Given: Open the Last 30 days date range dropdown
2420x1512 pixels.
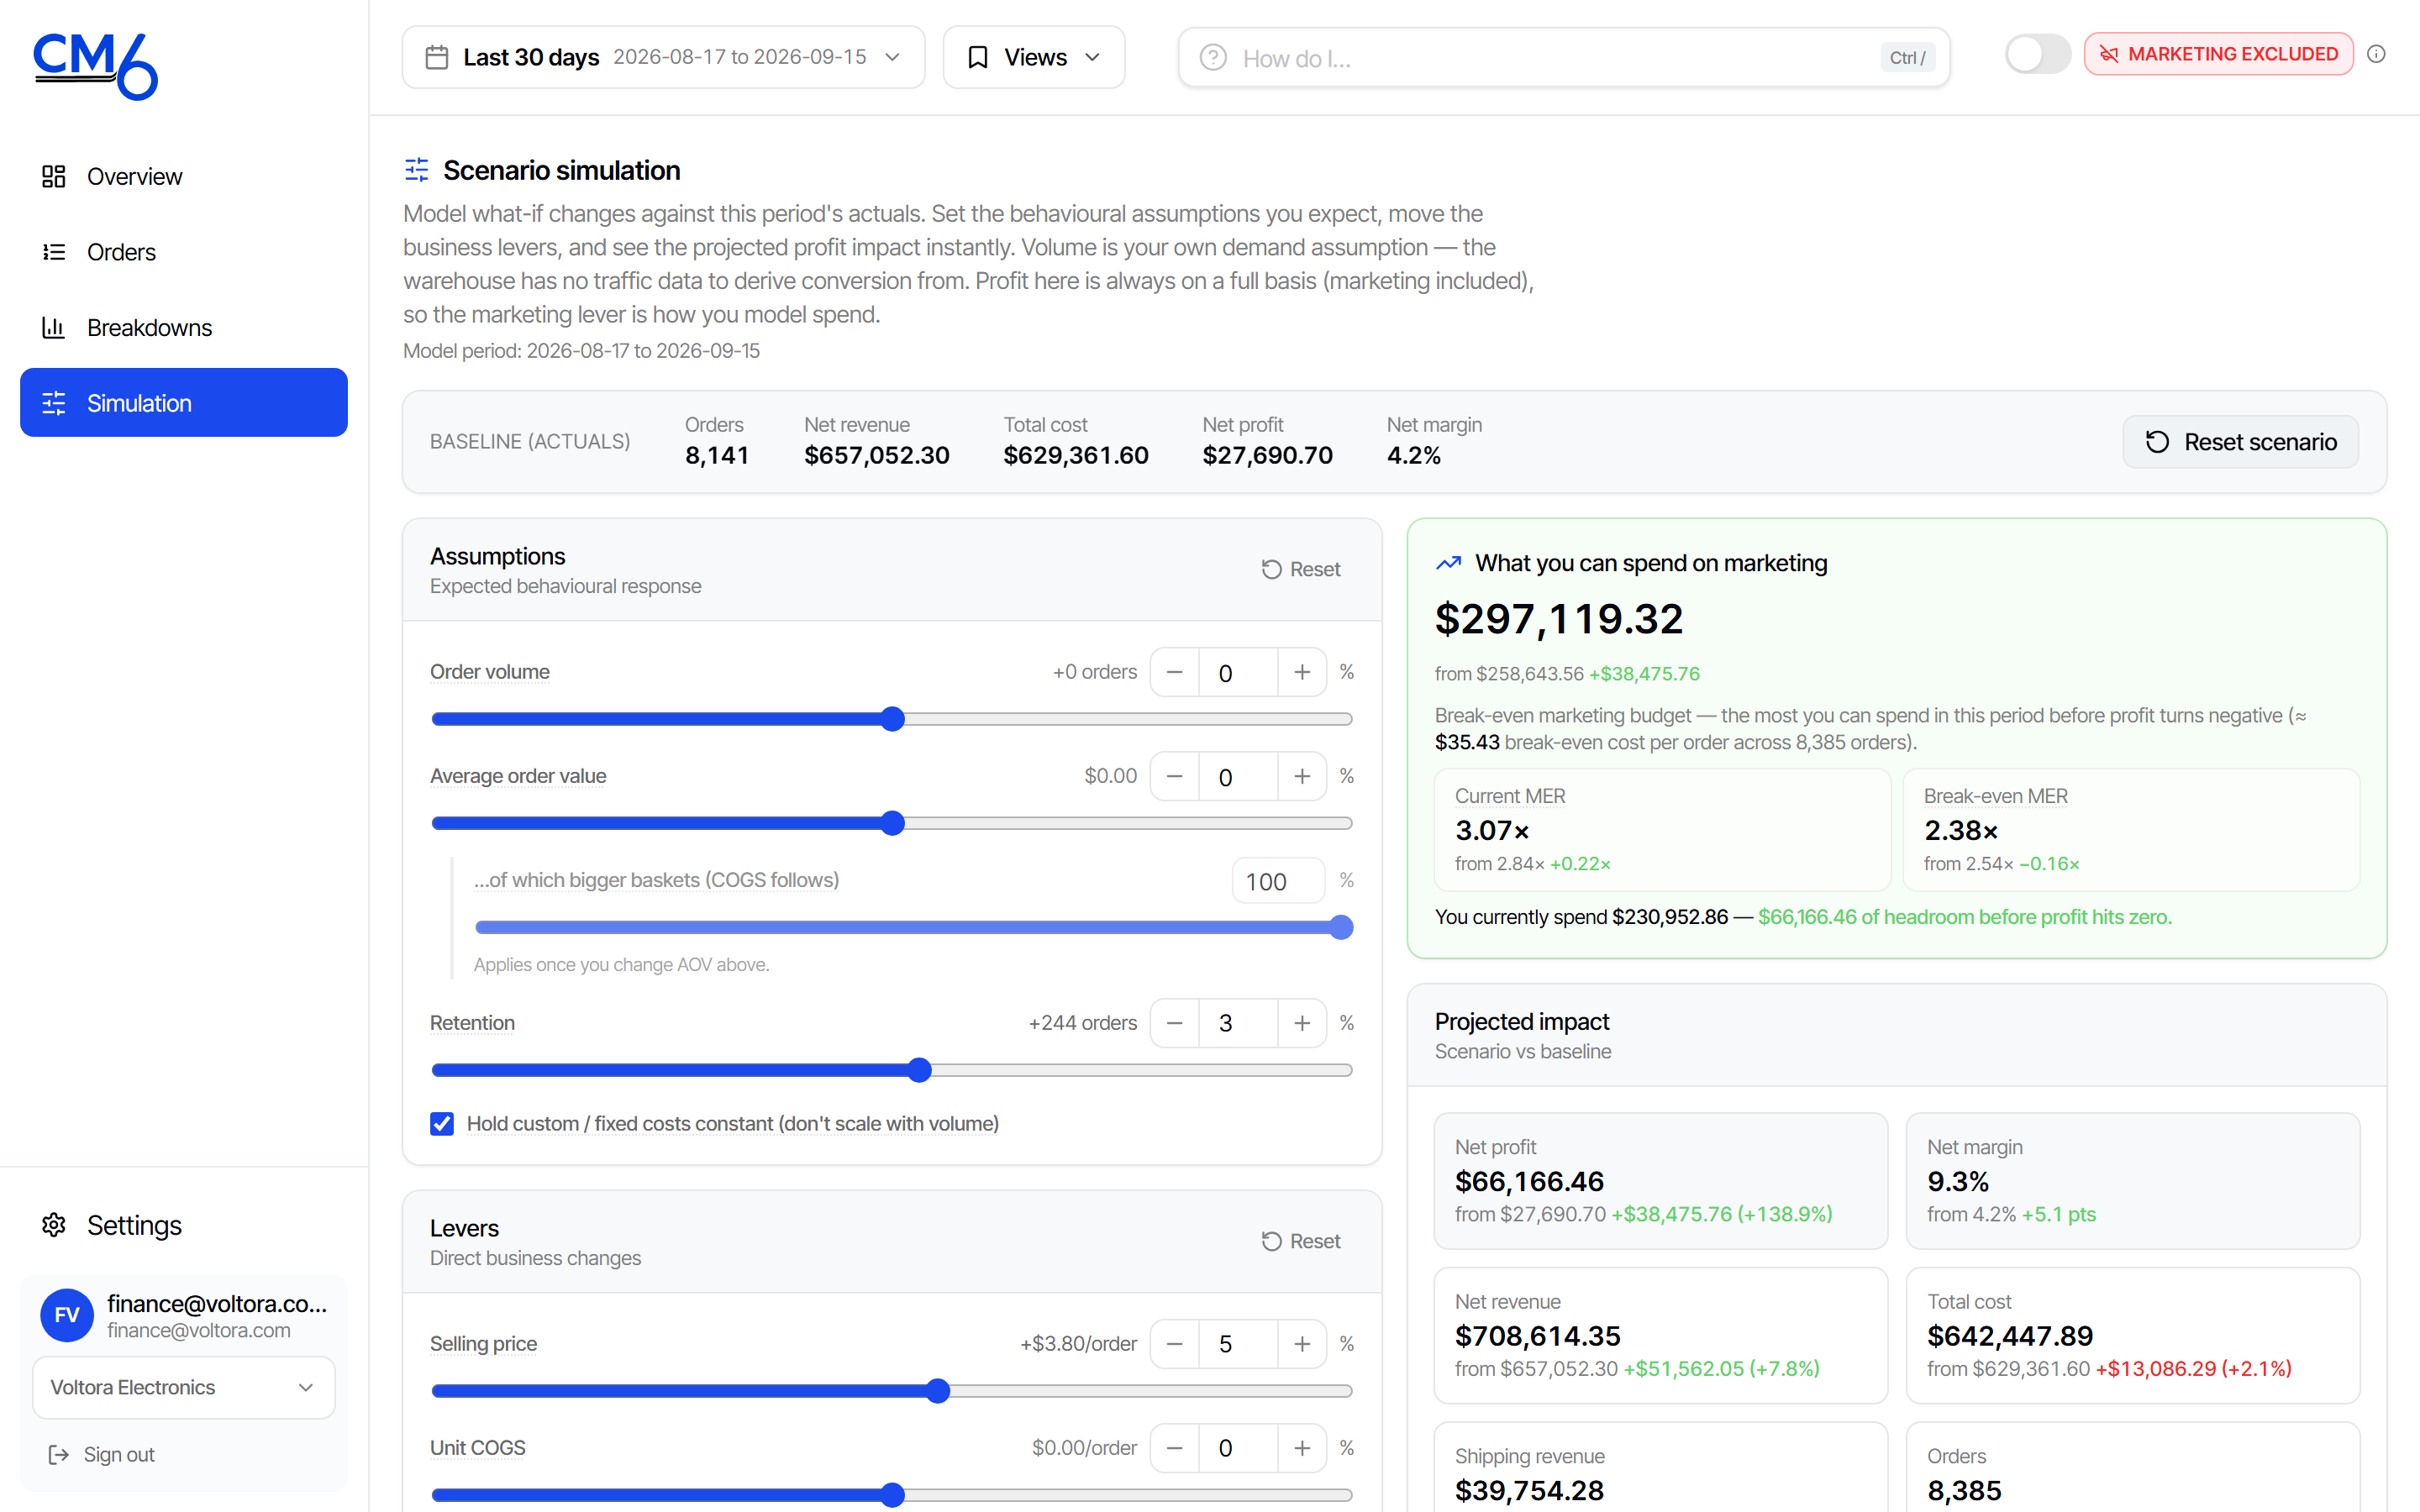Looking at the screenshot, I should point(663,57).
